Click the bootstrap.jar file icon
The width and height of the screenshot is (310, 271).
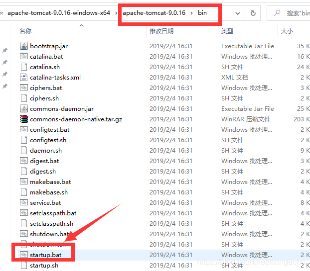coord(24,46)
